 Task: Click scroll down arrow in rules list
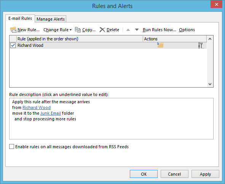point(210,84)
